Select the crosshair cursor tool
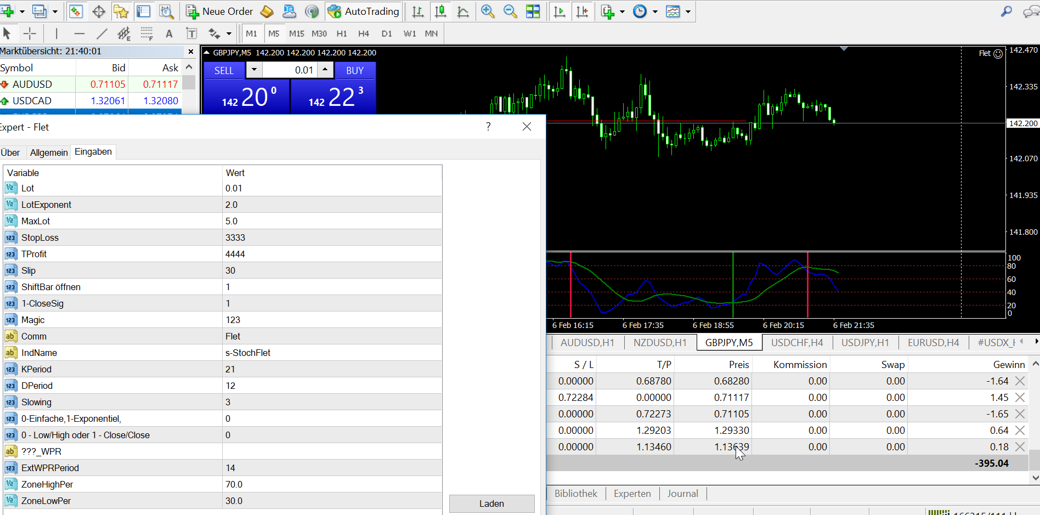Screen dimensions: 1040x515 [x=30, y=34]
